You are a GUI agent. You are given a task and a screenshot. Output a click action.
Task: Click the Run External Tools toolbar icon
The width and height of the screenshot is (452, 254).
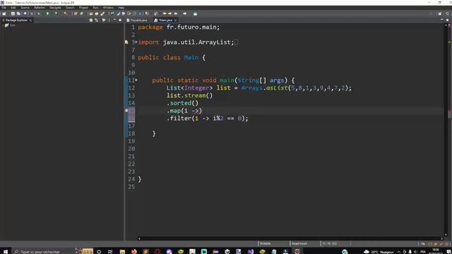[66, 13]
